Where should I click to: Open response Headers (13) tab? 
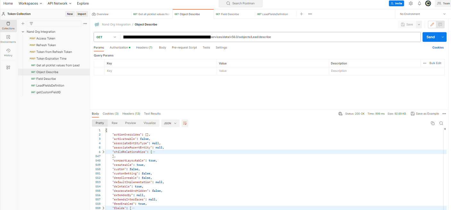coord(131,113)
